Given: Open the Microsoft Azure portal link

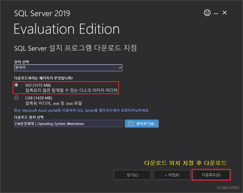Looking at the screenshot, I should click(82, 110).
